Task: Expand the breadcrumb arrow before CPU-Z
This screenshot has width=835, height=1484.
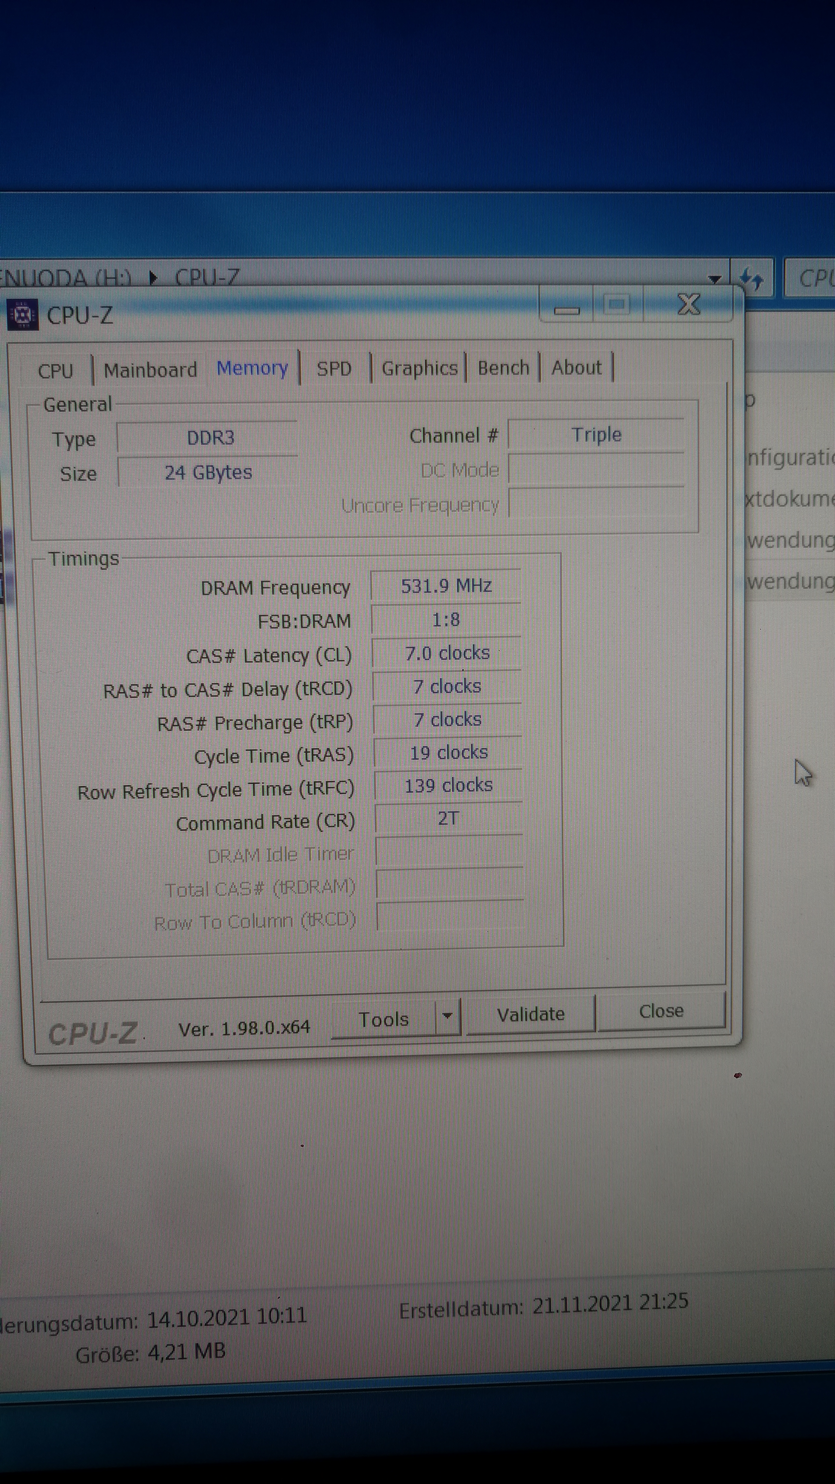Action: (x=153, y=278)
